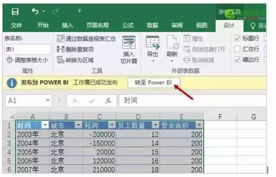Toggle the 汇总行 total row checkbox

[237, 49]
